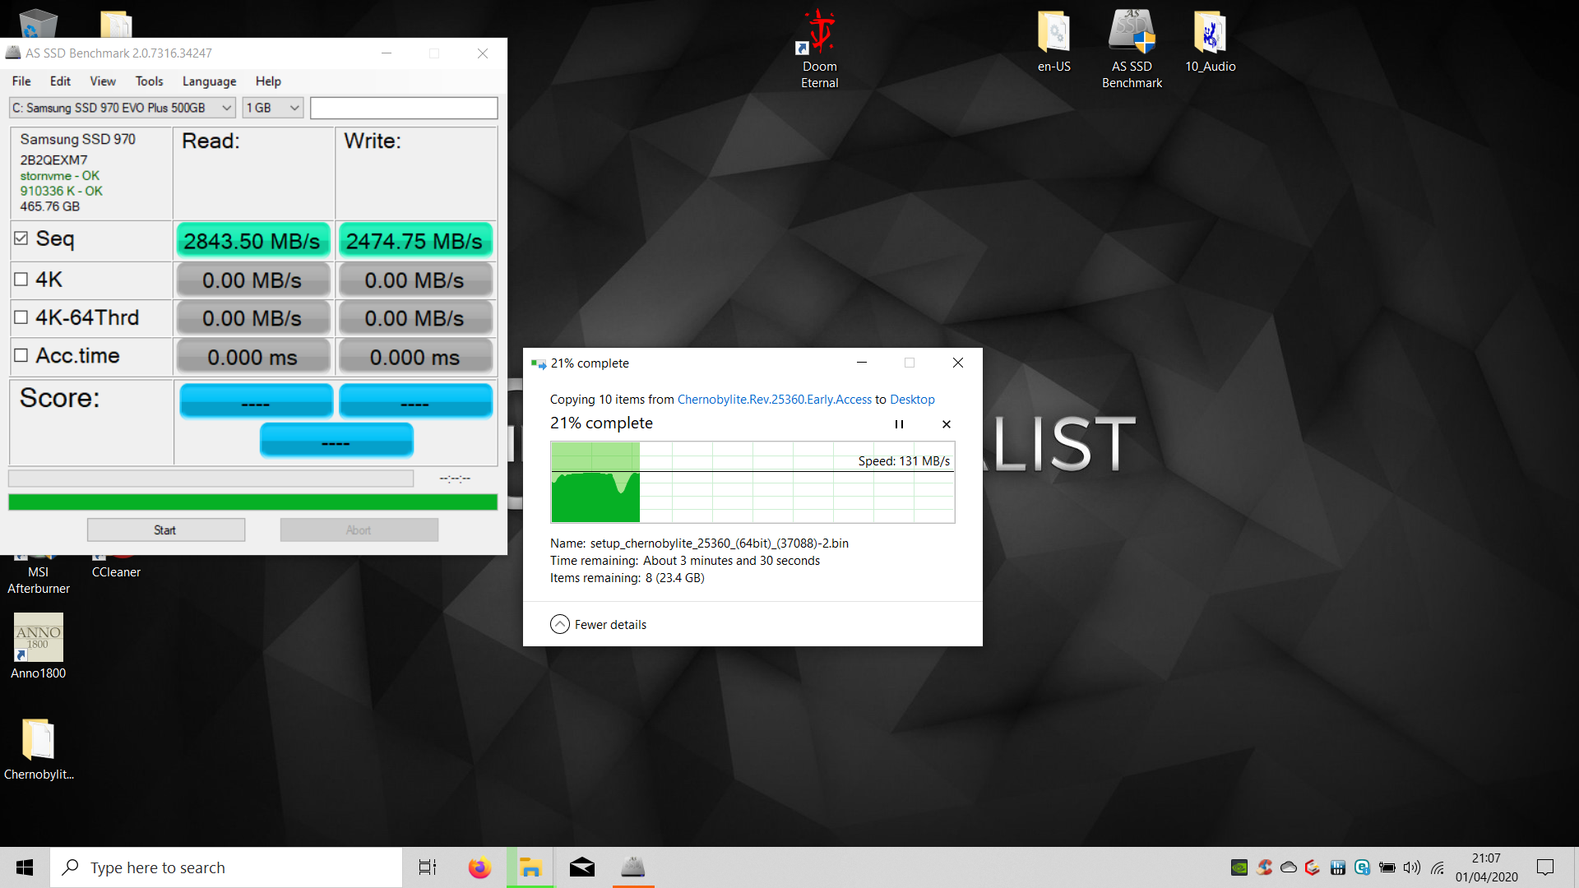Open the drive selection dropdown
The height and width of the screenshot is (888, 1579).
pos(123,108)
